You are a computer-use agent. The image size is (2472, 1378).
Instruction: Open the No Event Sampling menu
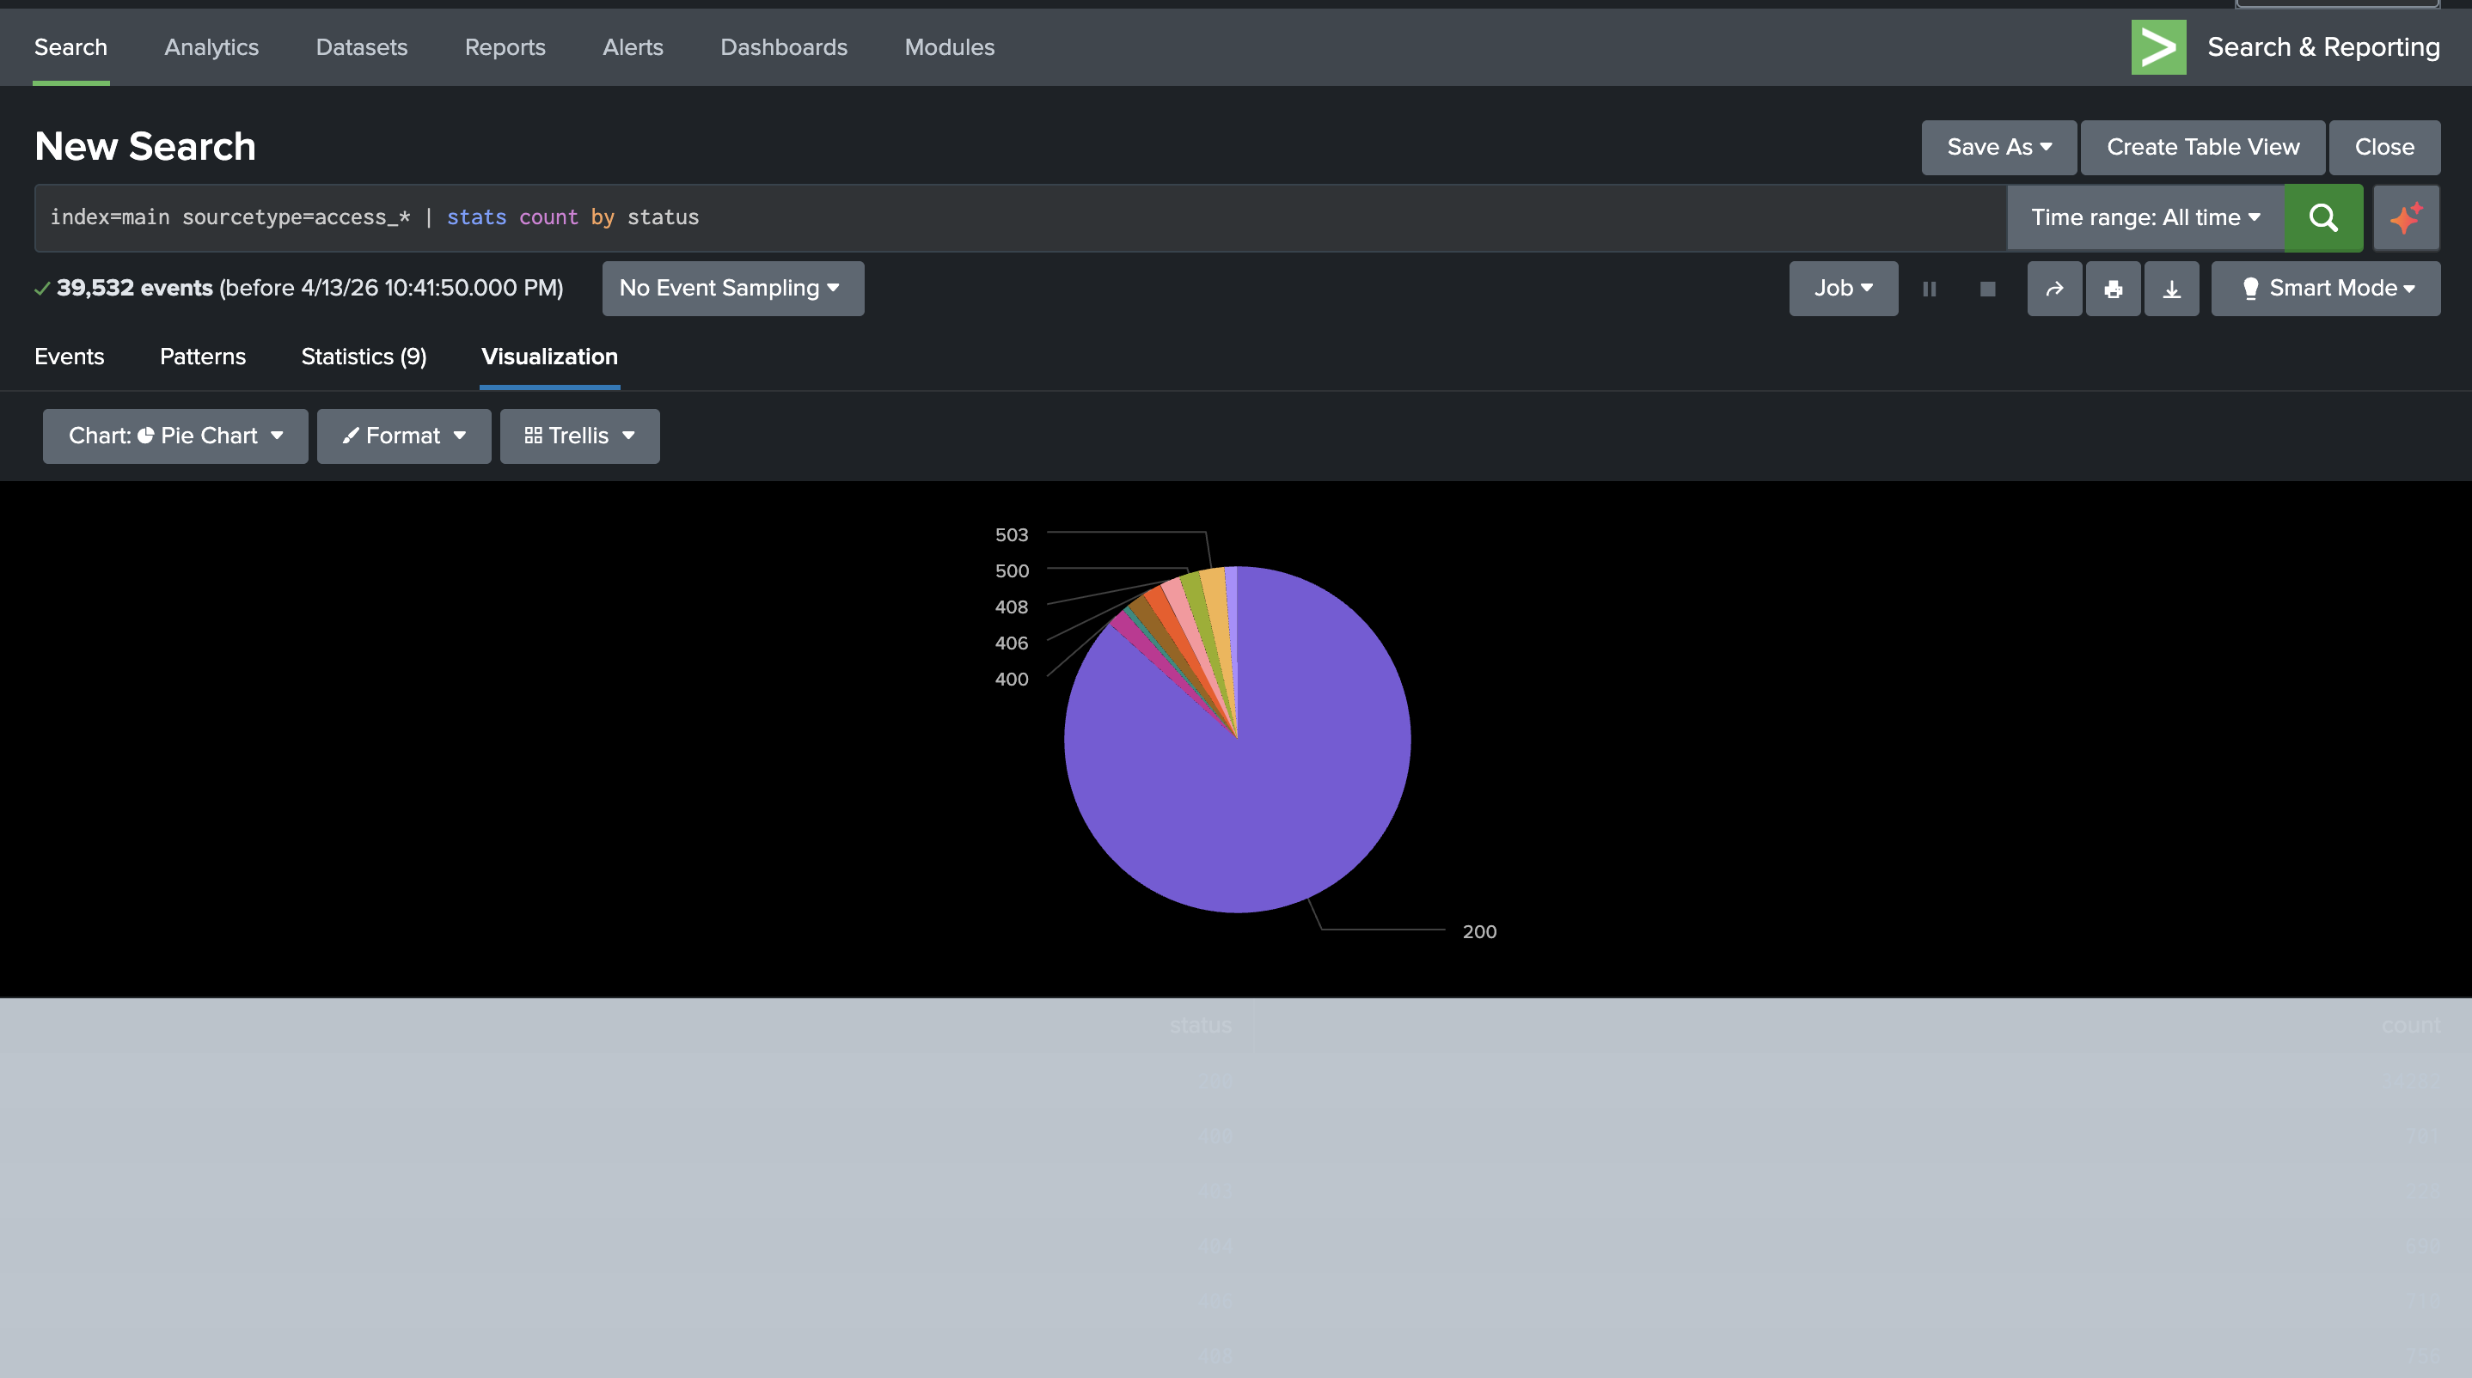click(x=732, y=289)
